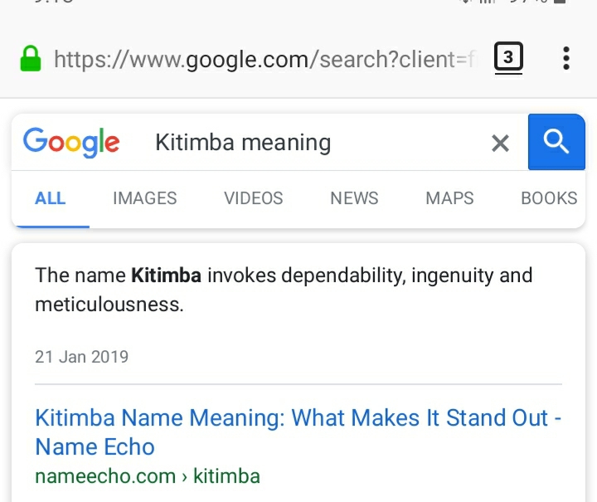
Task: Tap the Google logo
Action: coord(71,143)
